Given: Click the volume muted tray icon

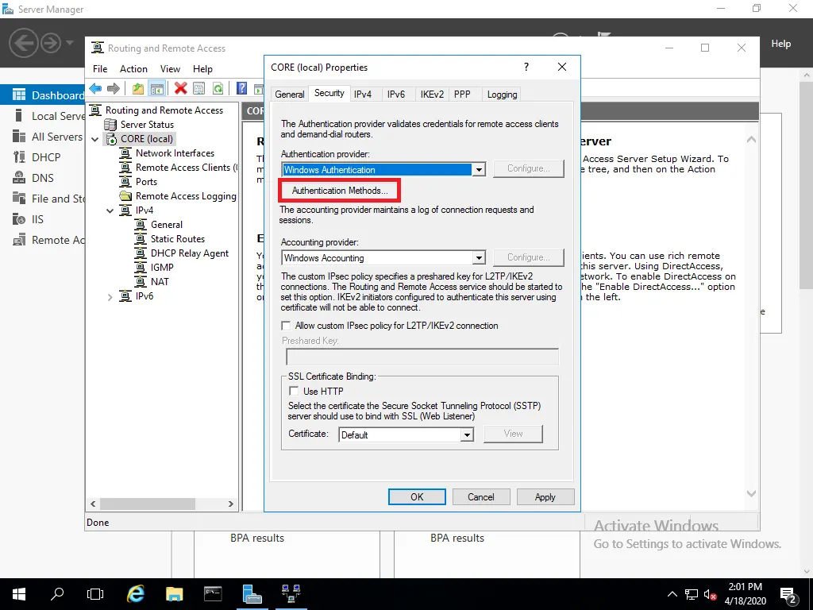Looking at the screenshot, I should coord(711,594).
